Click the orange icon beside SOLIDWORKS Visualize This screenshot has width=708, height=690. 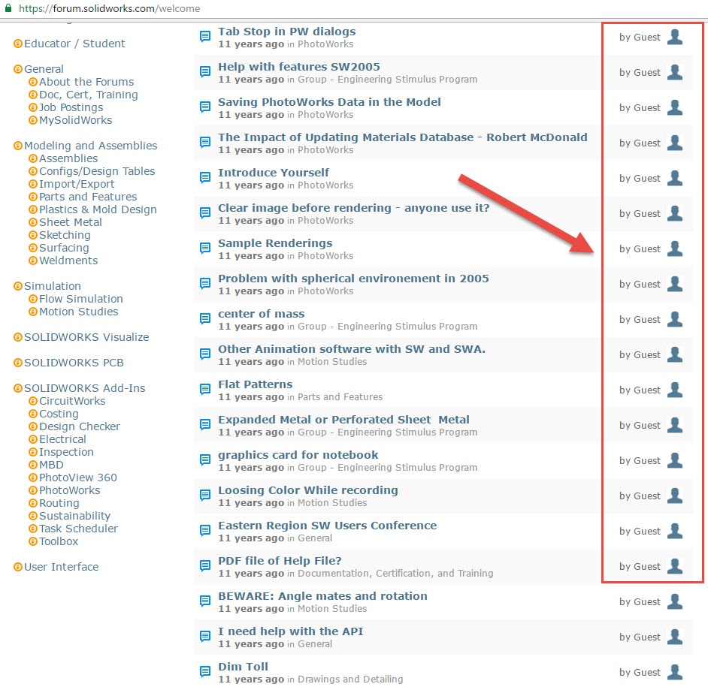(18, 337)
